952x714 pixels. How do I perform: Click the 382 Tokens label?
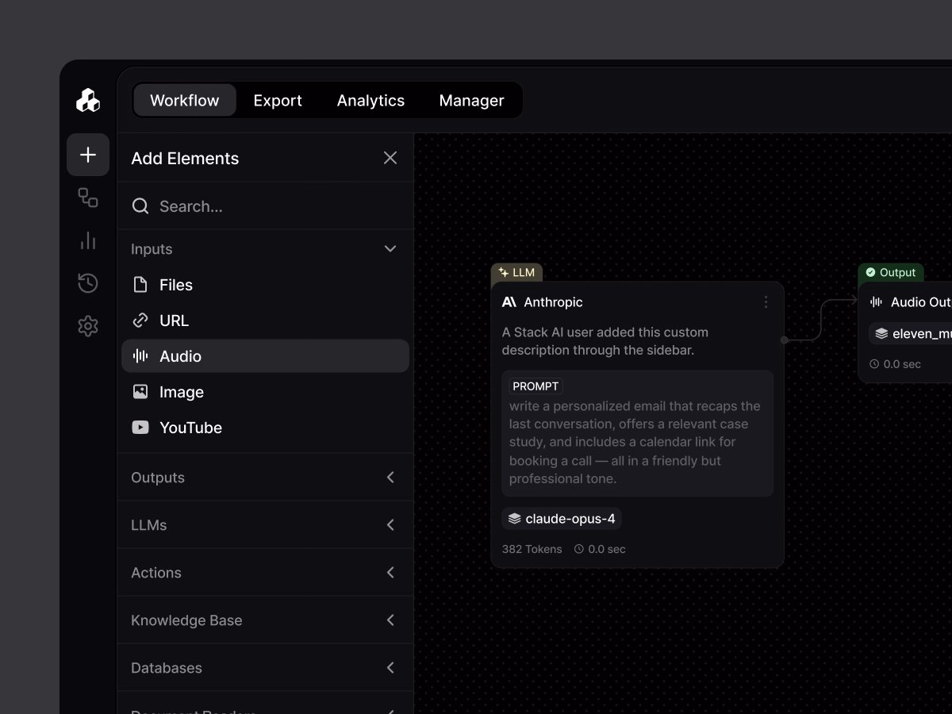click(x=532, y=549)
